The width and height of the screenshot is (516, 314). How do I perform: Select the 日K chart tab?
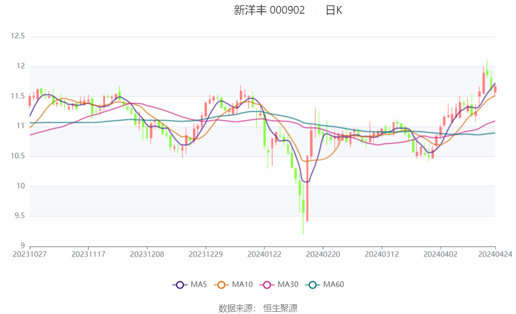[x=334, y=10]
